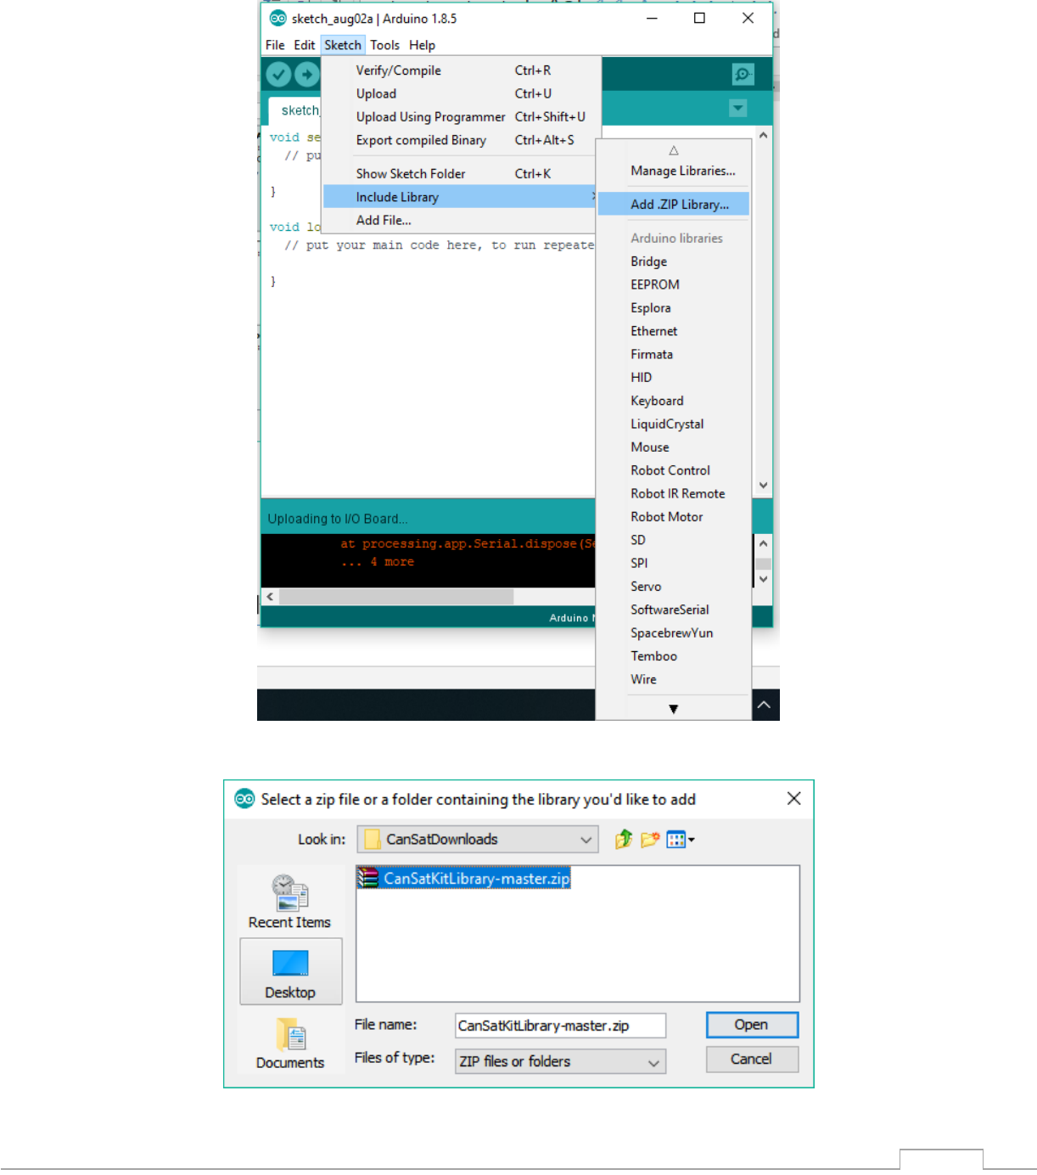Screen dimensions: 1037x1175
Task: Select the SPI library
Action: pos(674,563)
